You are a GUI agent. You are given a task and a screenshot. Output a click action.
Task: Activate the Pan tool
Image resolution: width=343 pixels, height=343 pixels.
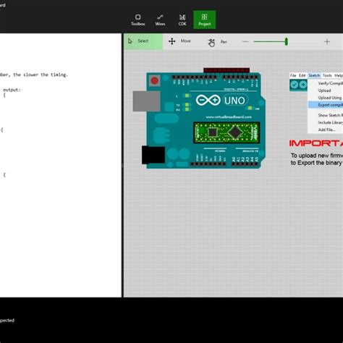click(218, 42)
